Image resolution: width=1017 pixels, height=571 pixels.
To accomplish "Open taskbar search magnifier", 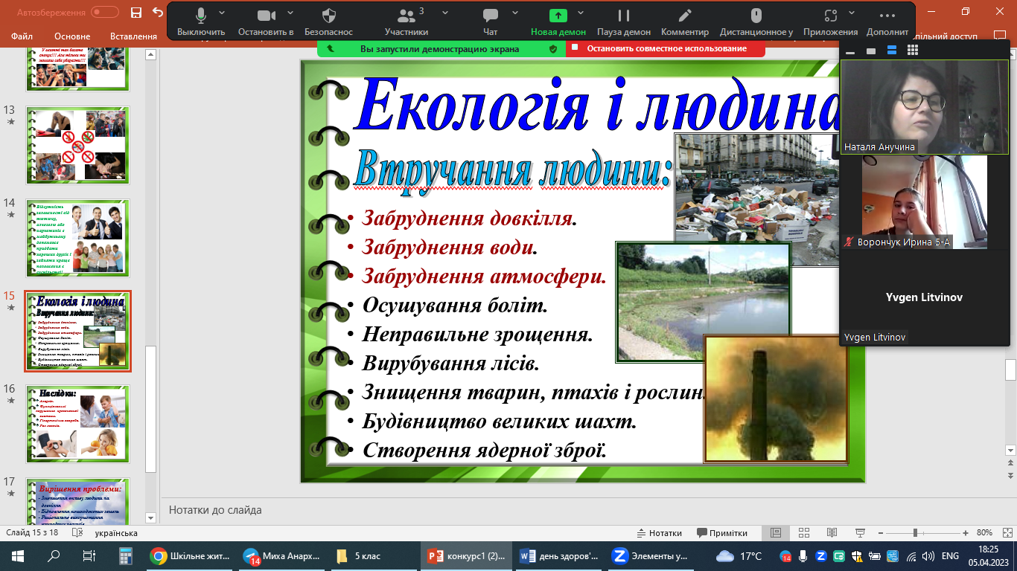I will coord(54,556).
